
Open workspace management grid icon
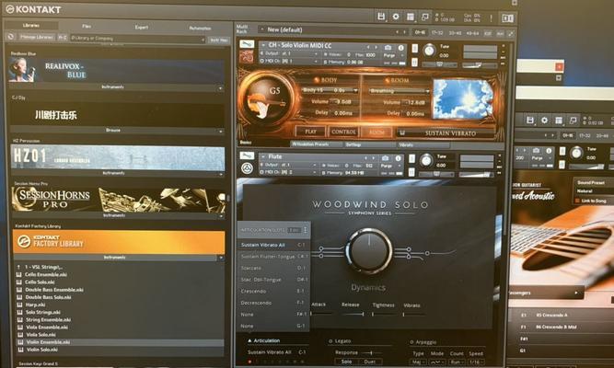click(x=411, y=17)
